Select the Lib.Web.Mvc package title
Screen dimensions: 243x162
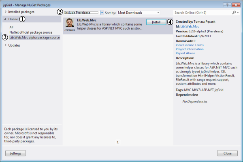tap(87, 20)
